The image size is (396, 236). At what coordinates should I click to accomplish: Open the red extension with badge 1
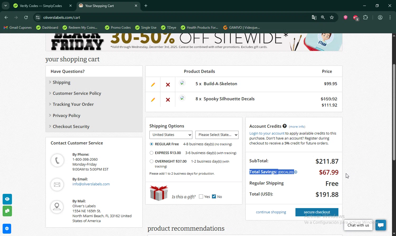click(356, 18)
